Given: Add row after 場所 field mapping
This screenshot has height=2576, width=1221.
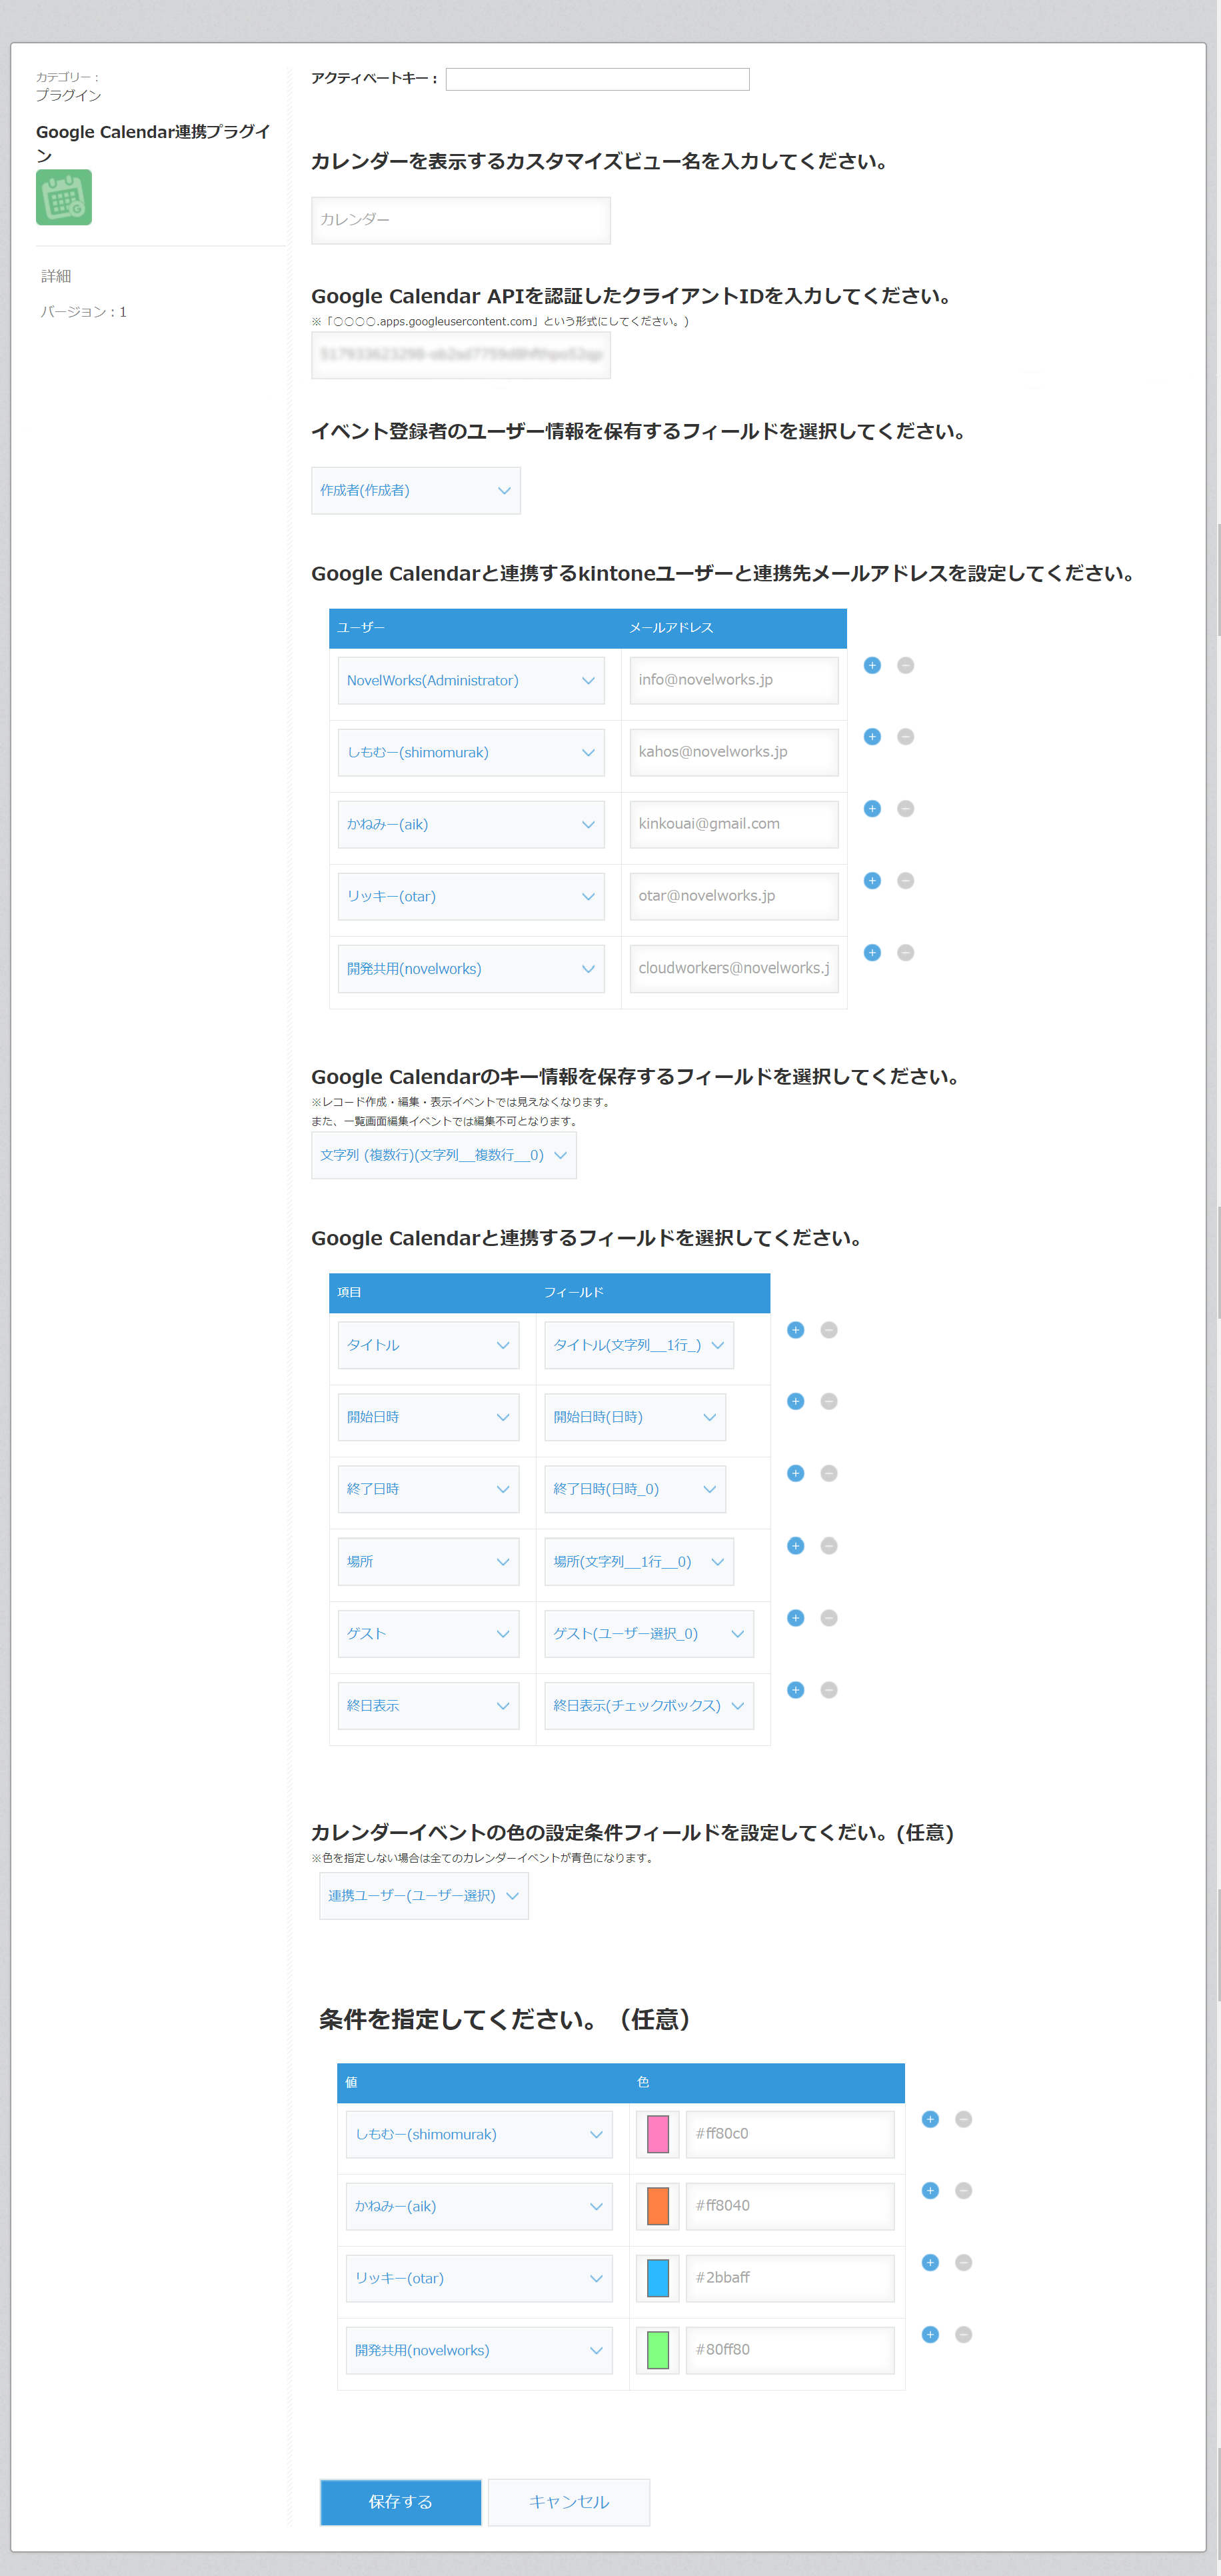Looking at the screenshot, I should point(795,1546).
